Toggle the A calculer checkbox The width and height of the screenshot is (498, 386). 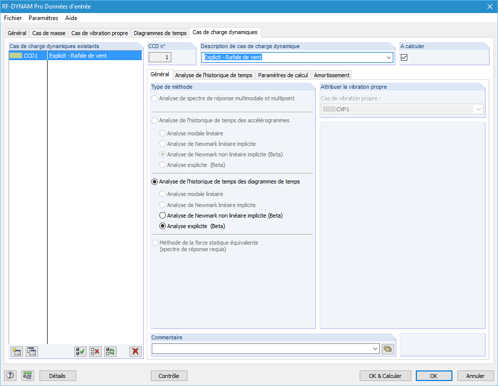coord(404,57)
